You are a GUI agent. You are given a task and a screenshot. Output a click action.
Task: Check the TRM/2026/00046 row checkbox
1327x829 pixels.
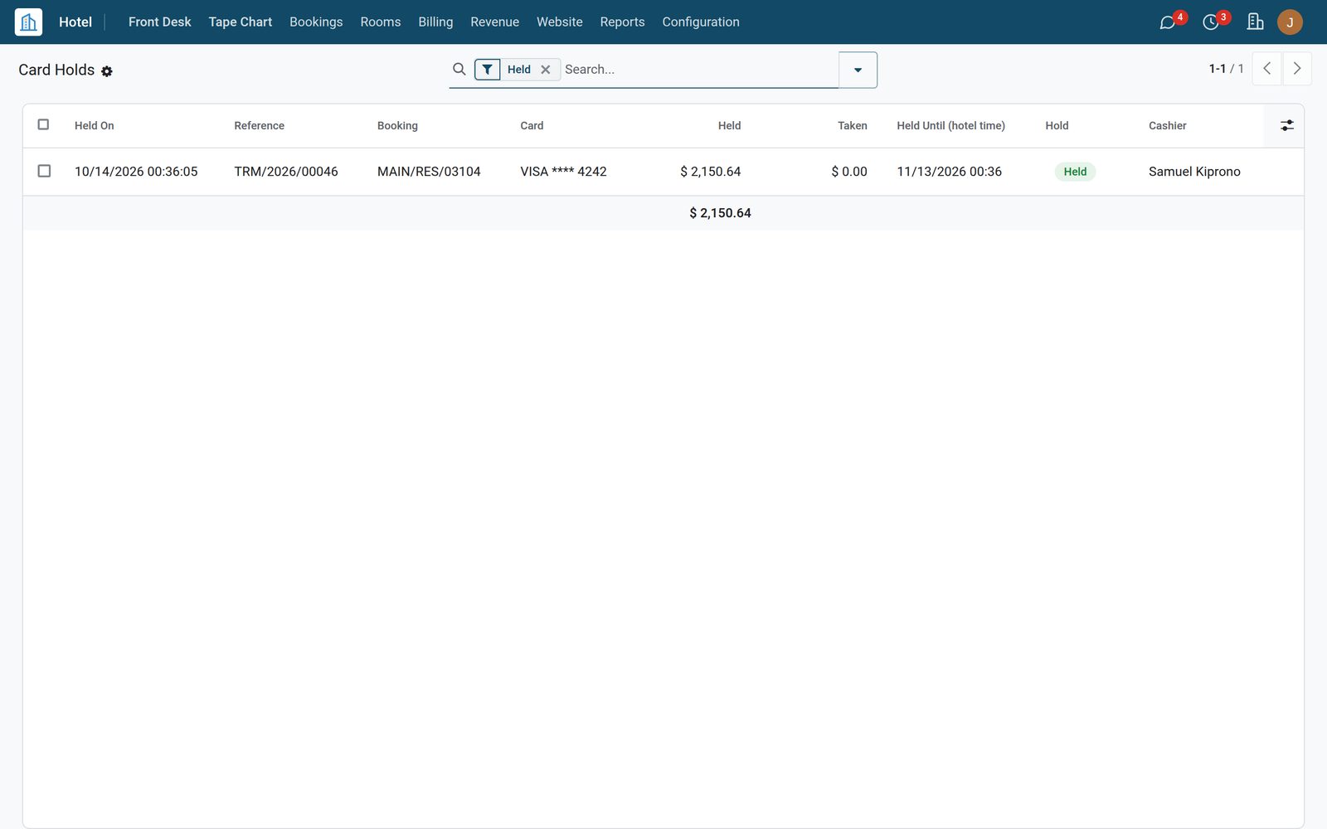44,171
